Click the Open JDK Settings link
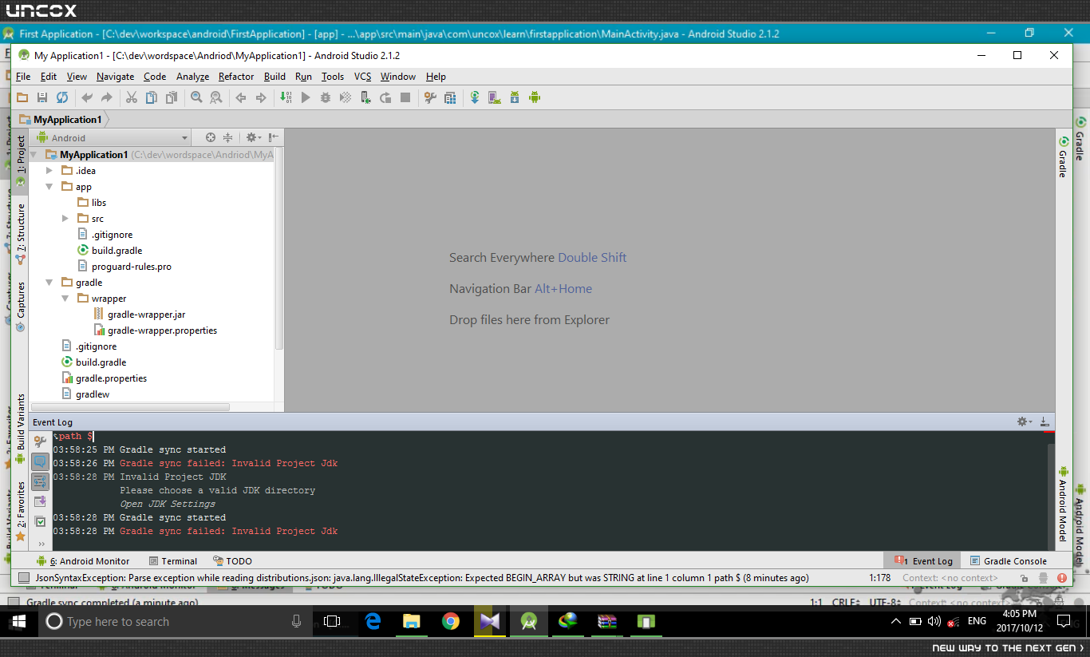 pyautogui.click(x=168, y=504)
